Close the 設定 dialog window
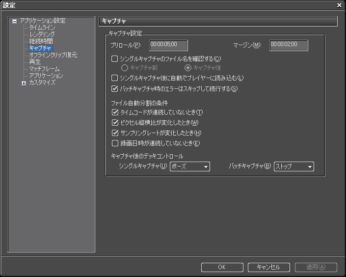 (340, 5)
